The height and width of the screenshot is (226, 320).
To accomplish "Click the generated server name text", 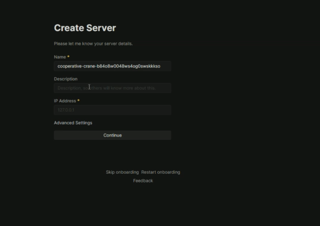I will [x=109, y=66].
